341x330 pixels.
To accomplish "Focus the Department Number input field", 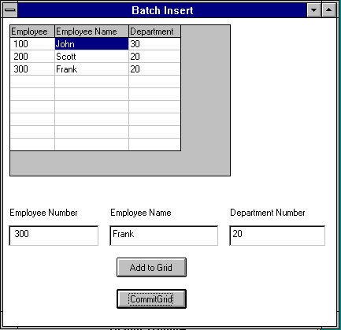I will [277, 235].
